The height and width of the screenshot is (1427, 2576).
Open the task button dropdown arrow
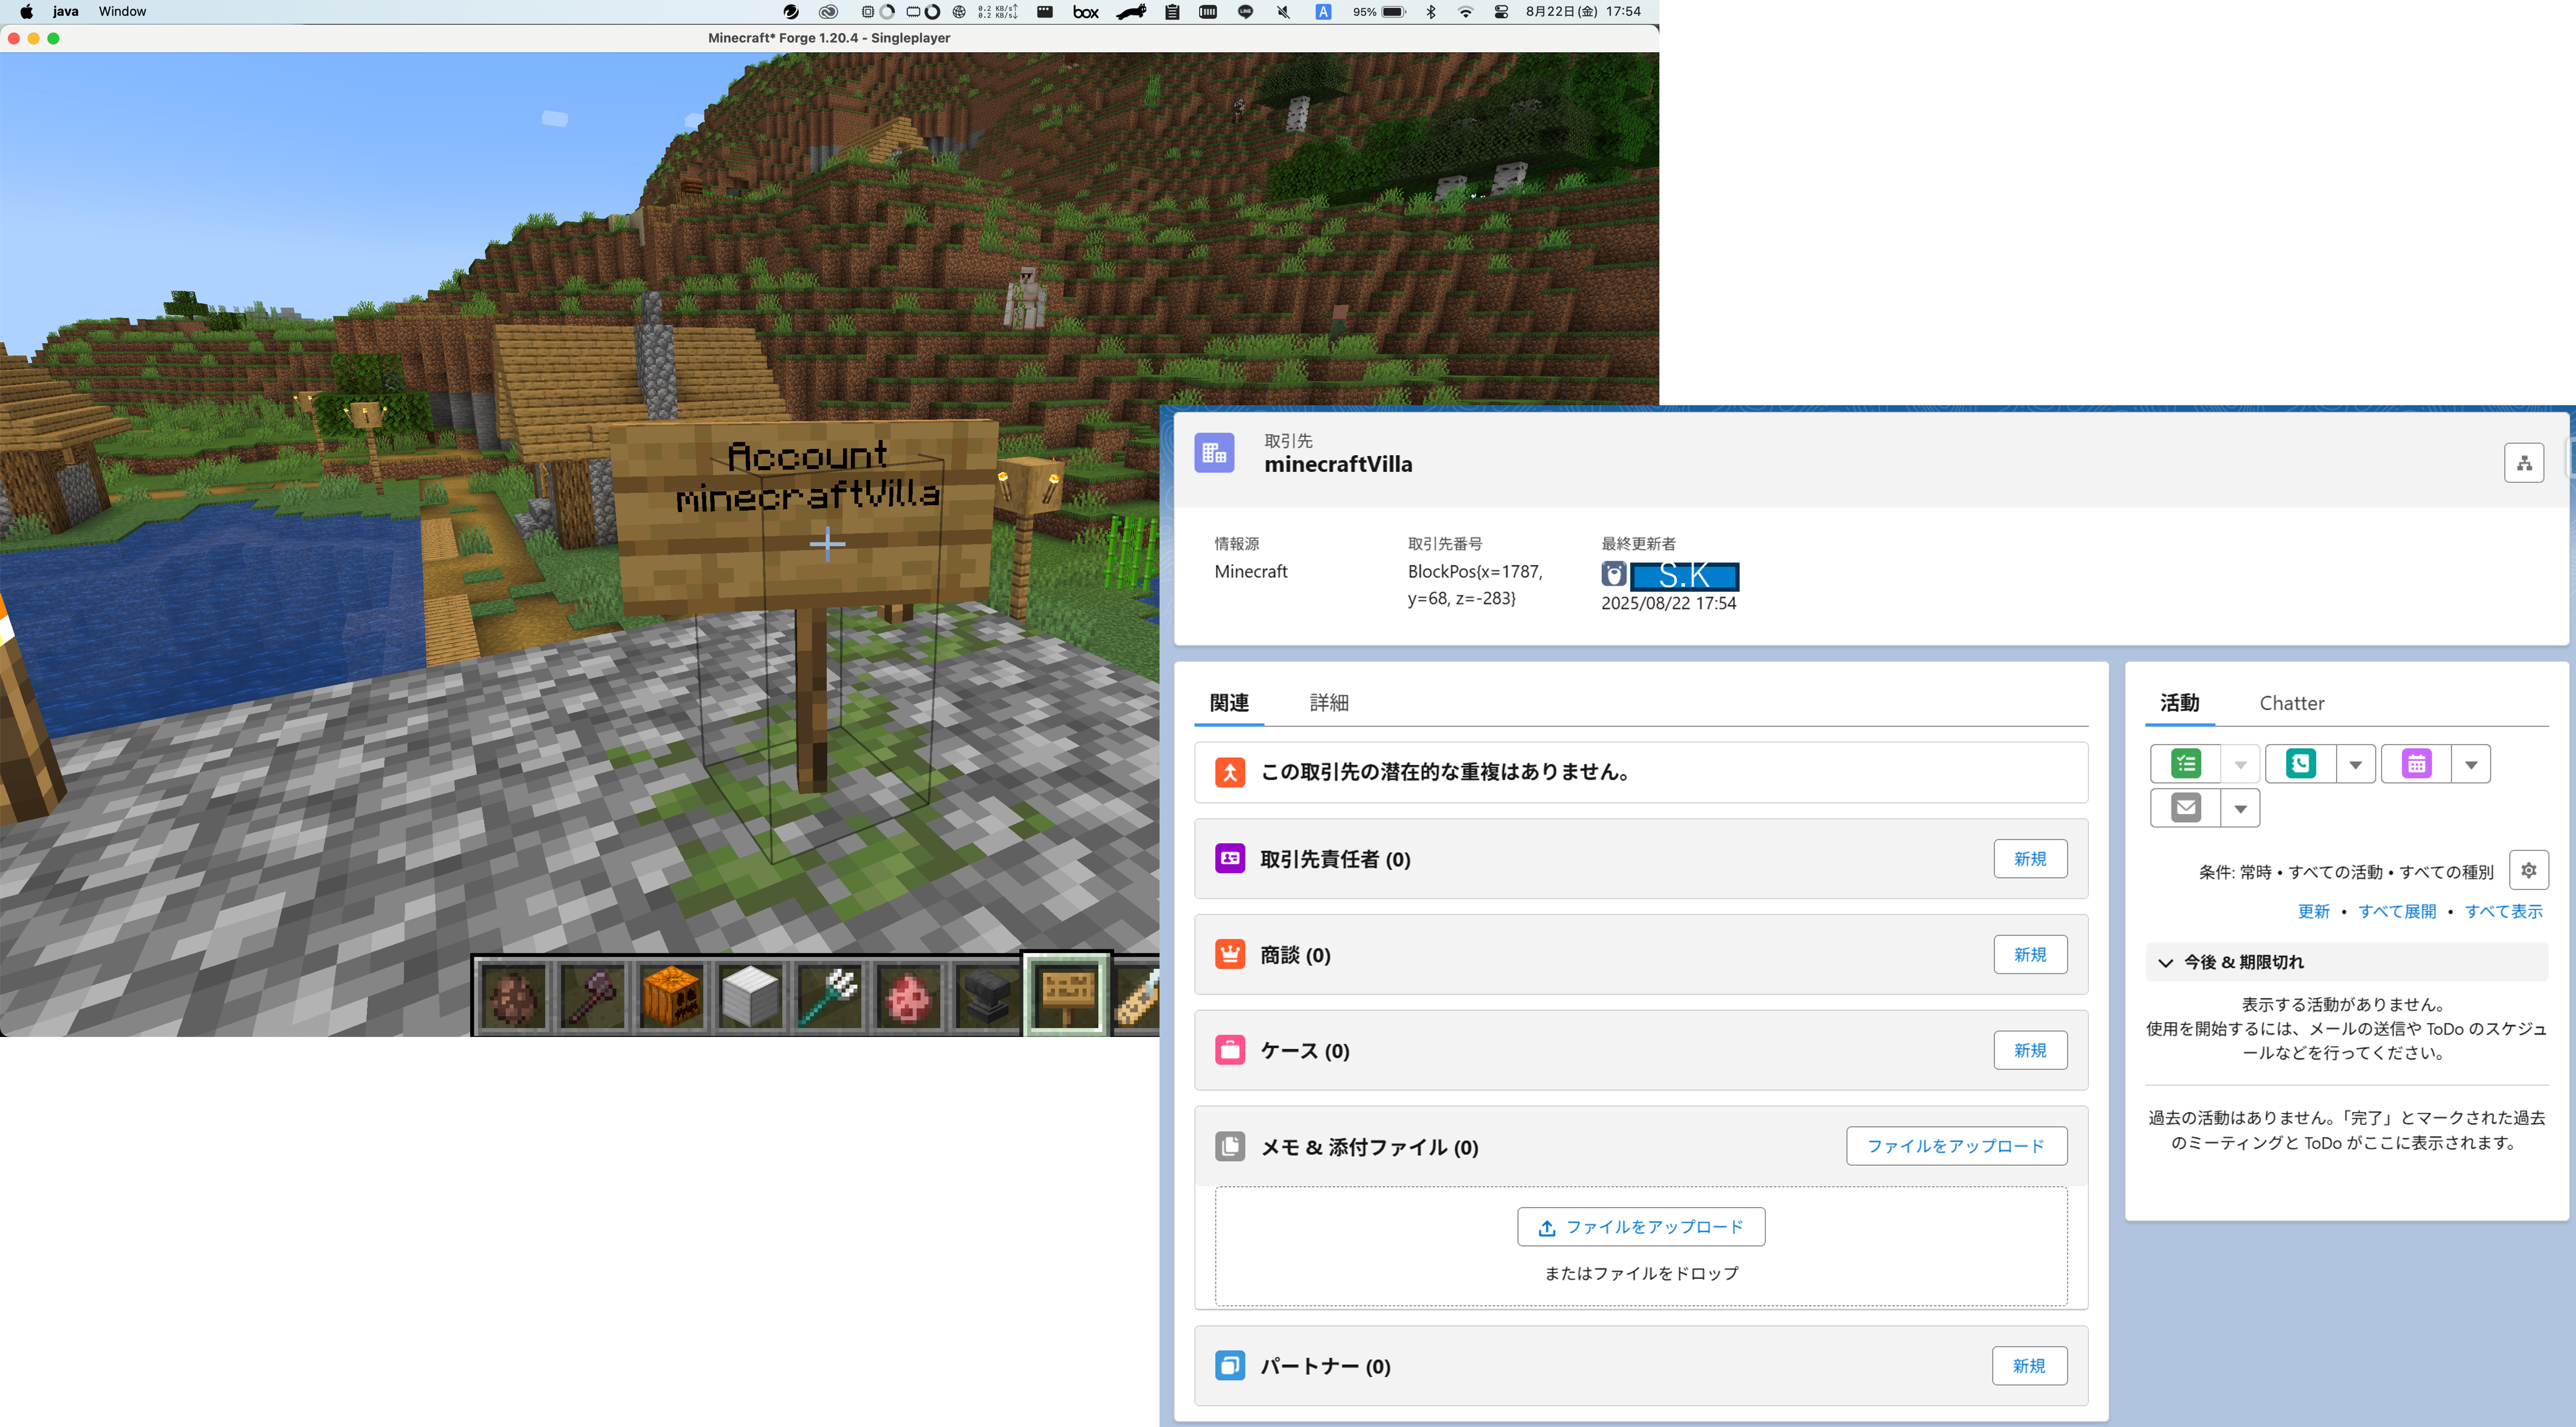tap(2240, 764)
